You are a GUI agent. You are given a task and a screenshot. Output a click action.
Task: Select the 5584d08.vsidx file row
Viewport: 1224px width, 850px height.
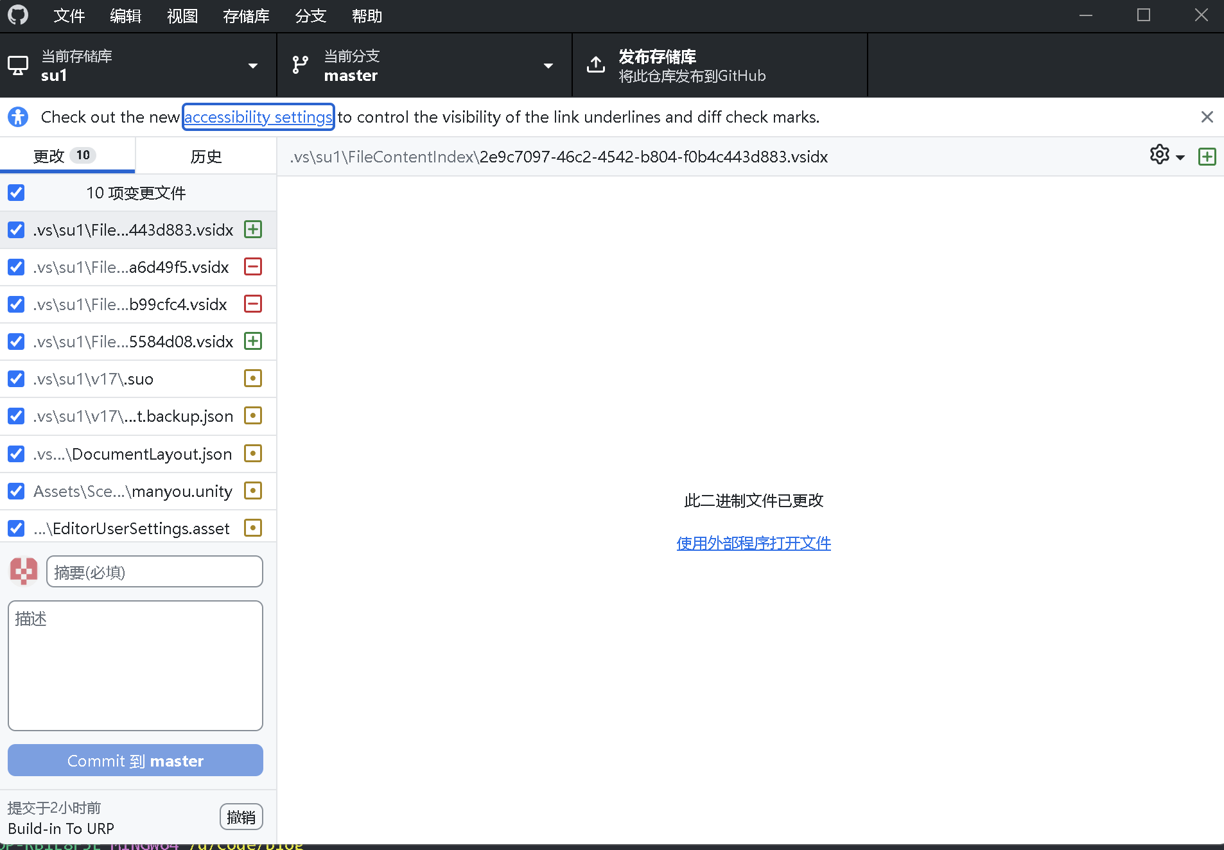[138, 342]
